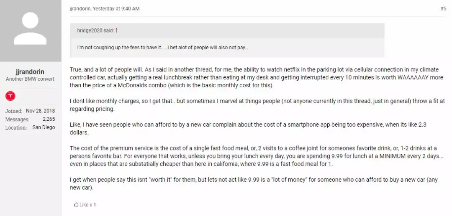Image resolution: width=452 pixels, height=216 pixels.
Task: Click the Messages count 2,265
Action: (x=49, y=119)
